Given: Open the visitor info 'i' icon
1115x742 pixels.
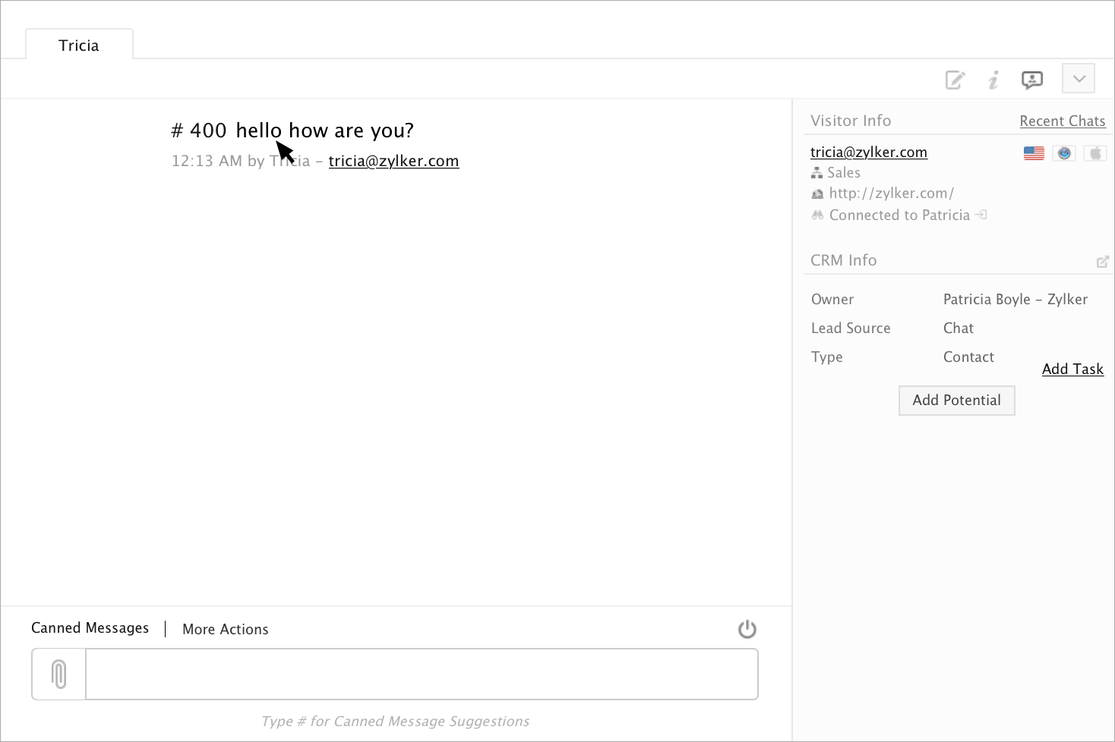Looking at the screenshot, I should tap(993, 80).
